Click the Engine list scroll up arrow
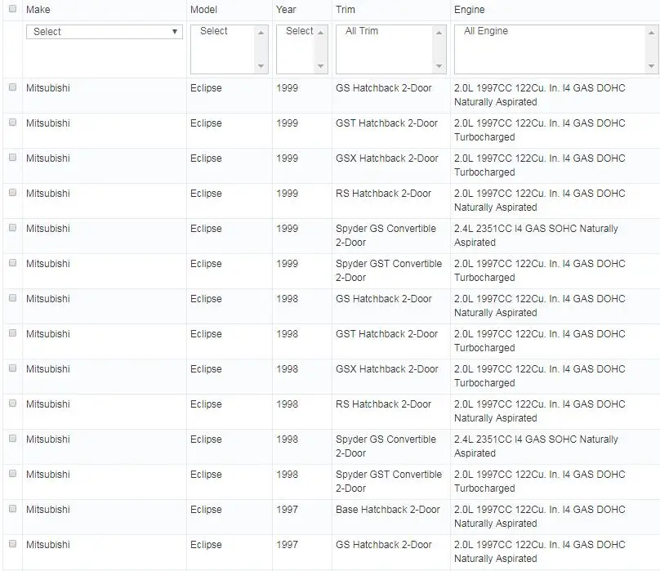Screen dimensions: 660x571 [x=651, y=33]
